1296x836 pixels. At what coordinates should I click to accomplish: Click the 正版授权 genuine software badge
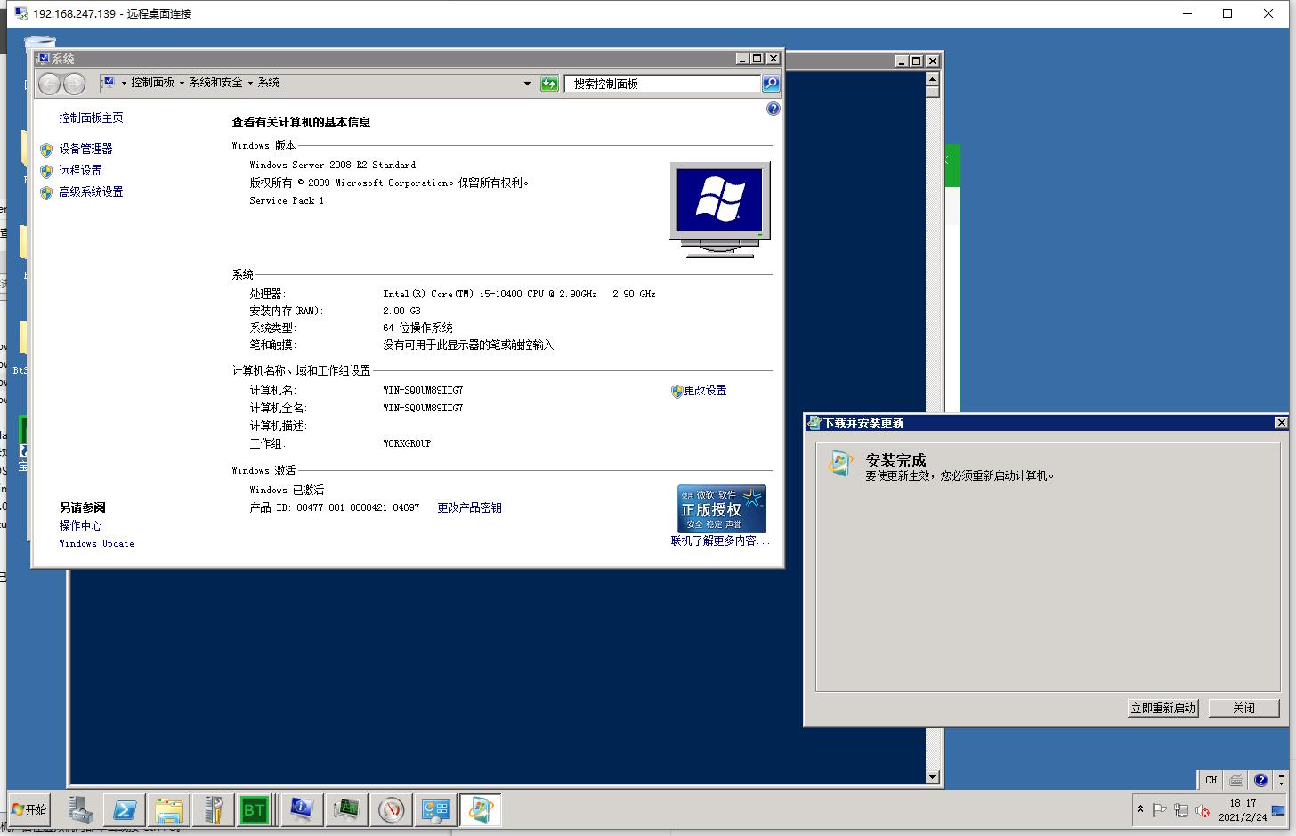(722, 508)
